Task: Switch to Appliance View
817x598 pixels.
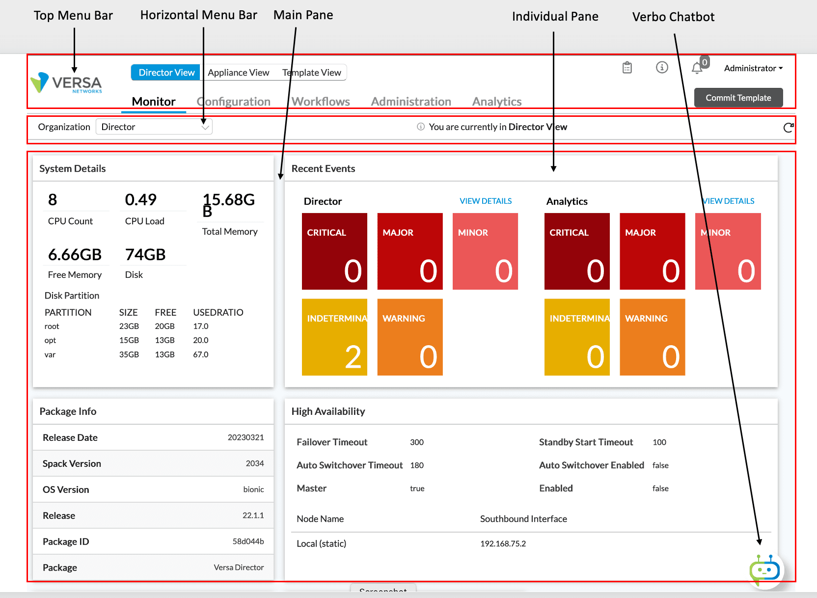Action: [238, 72]
